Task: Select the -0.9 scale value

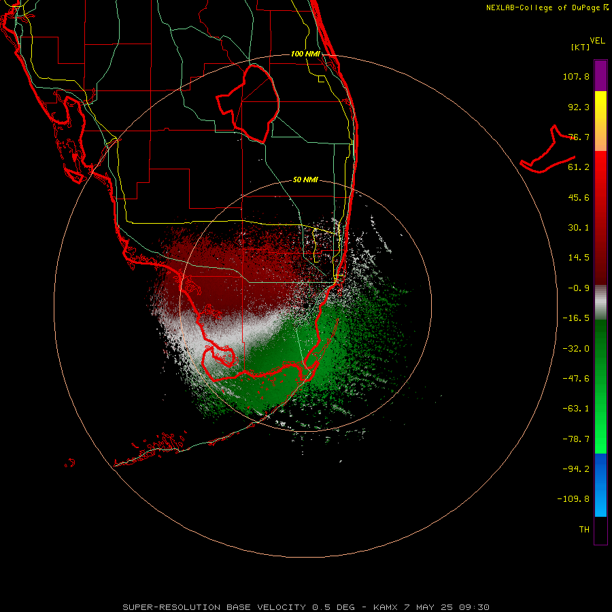Action: (x=579, y=288)
